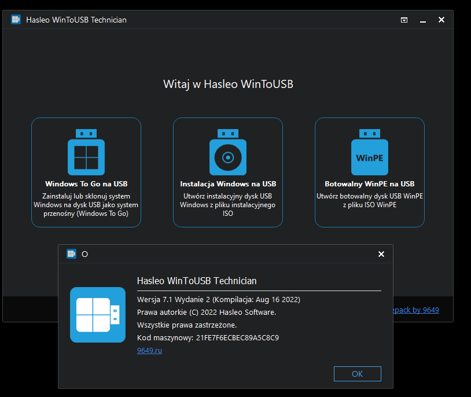Open the Windows To Go na USB card
This screenshot has width=471, height=397.
coord(86,172)
